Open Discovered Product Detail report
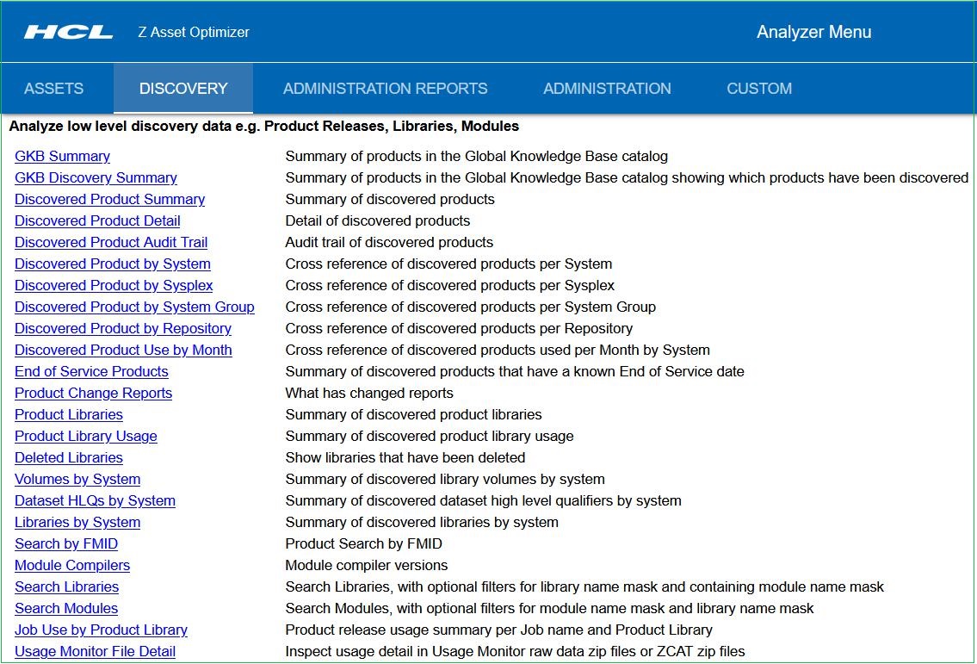The height and width of the screenshot is (664, 977). pyautogui.click(x=97, y=220)
